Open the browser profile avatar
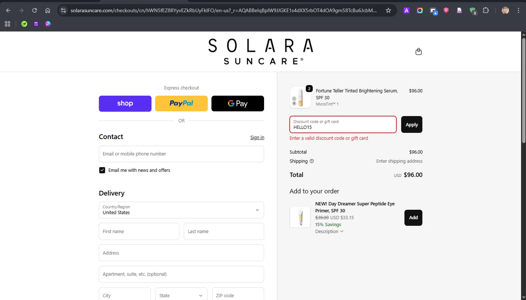 pyautogui.click(x=505, y=10)
